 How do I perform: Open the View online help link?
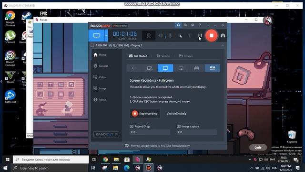coord(176,114)
